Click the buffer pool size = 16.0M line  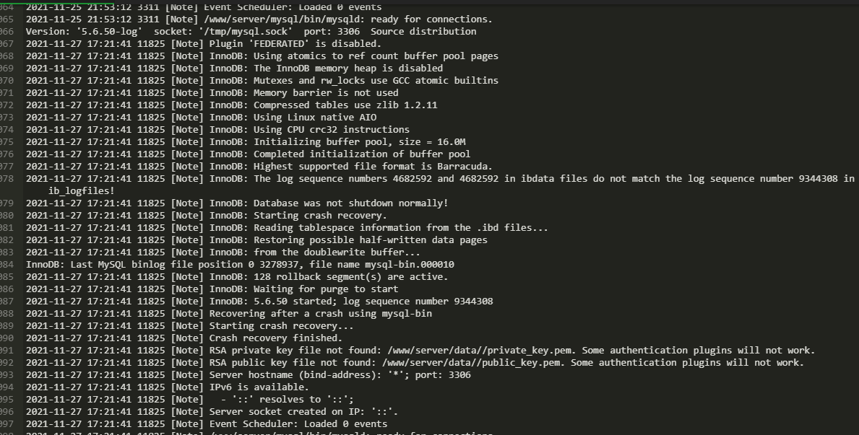[246, 141]
